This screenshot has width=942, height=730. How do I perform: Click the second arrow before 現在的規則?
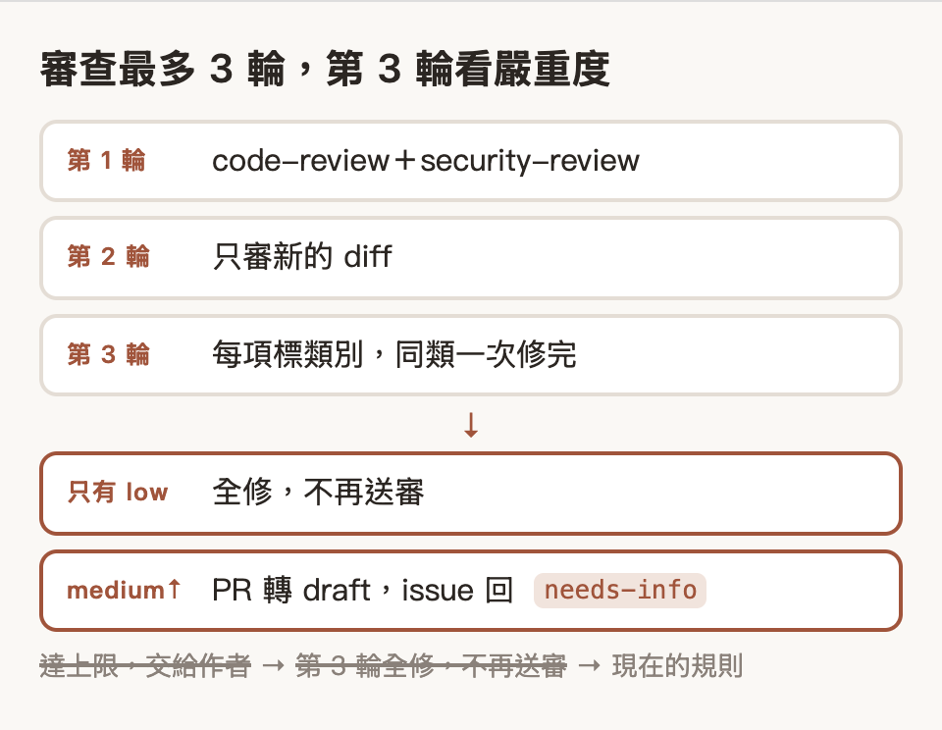[589, 665]
